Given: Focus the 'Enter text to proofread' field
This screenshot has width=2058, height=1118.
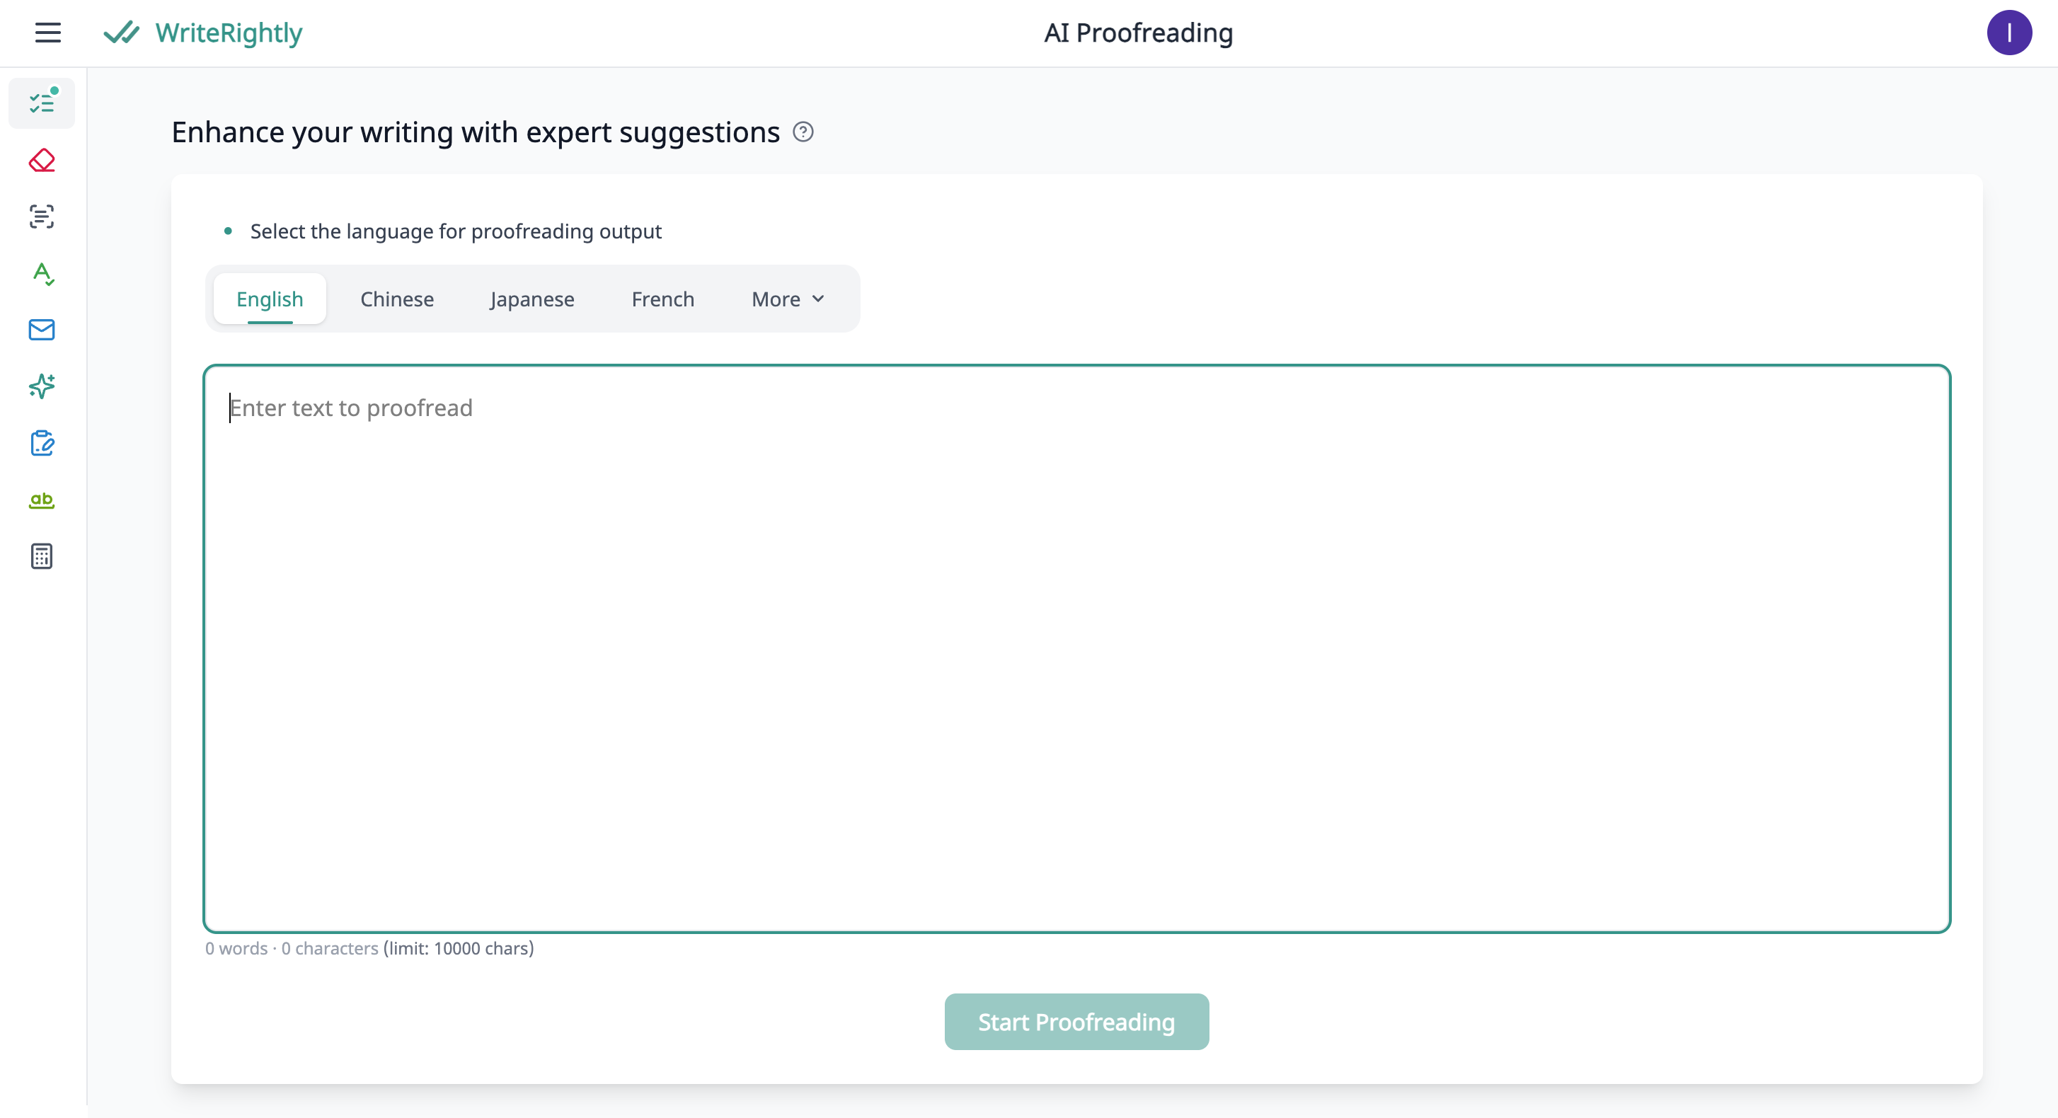Looking at the screenshot, I should [x=1076, y=648].
